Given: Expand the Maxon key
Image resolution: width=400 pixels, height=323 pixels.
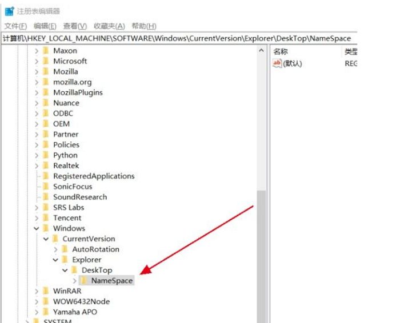Looking at the screenshot, I should click(37, 51).
